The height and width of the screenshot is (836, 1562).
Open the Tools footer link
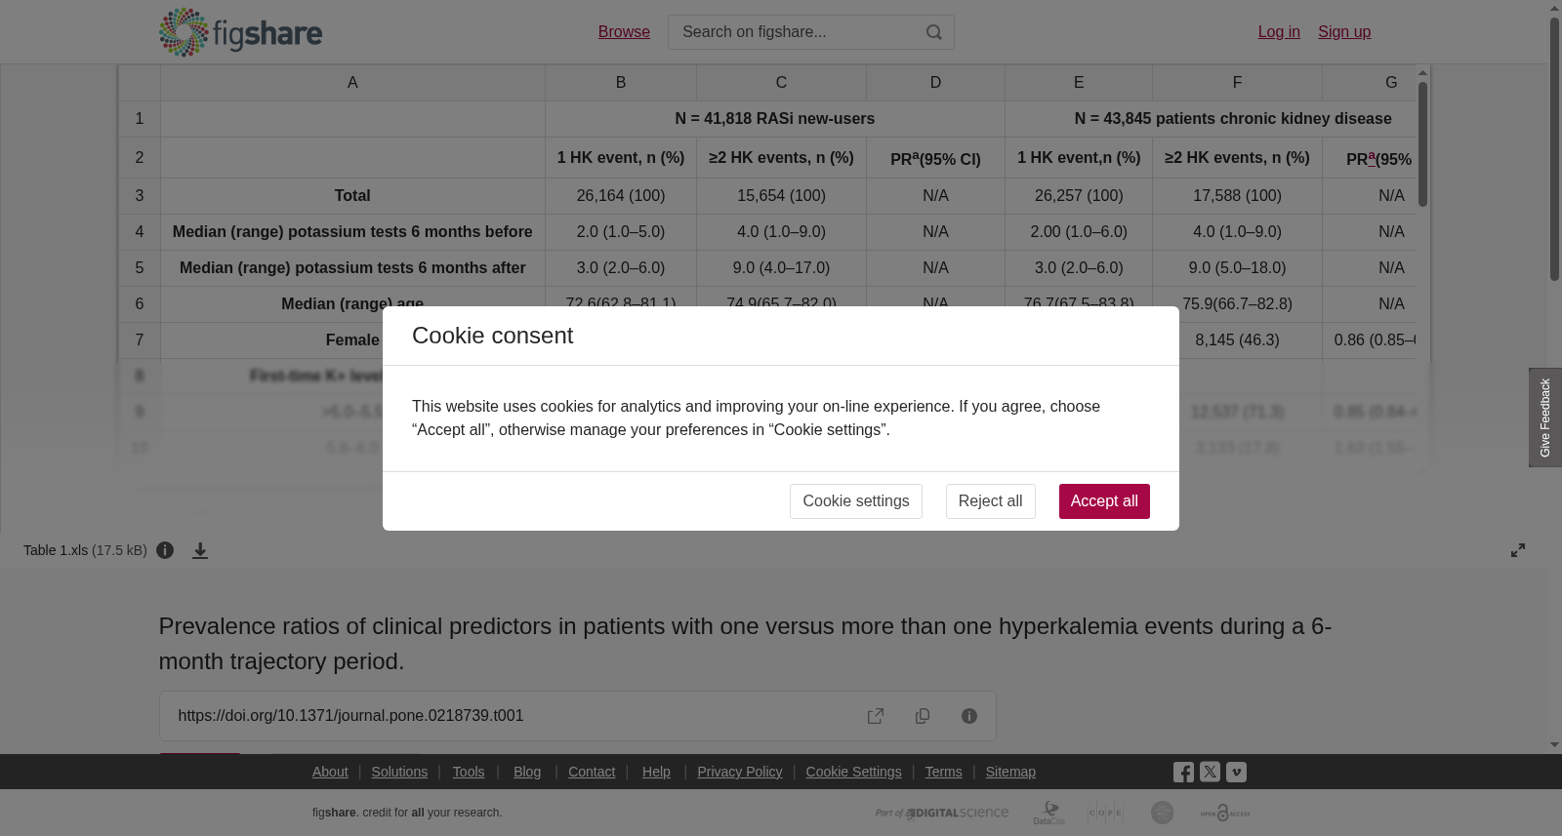(x=469, y=772)
